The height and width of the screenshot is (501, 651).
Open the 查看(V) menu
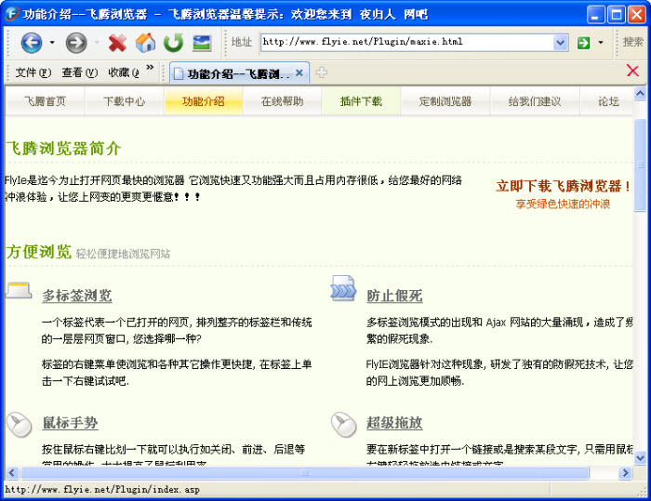80,73
